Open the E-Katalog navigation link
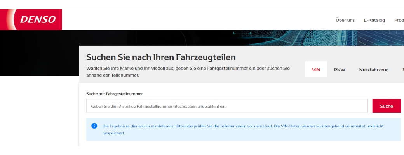 click(374, 20)
